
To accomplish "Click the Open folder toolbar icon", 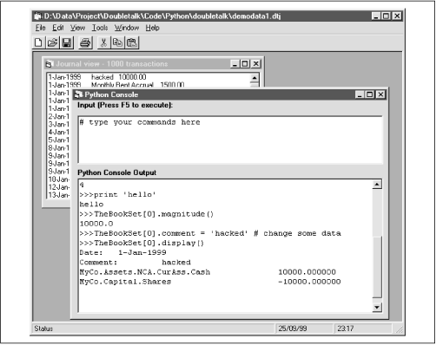I will click(x=52, y=42).
